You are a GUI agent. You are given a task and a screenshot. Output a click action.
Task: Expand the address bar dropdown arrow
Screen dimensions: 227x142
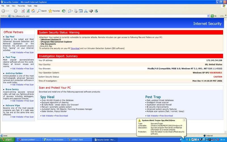tap(208, 16)
